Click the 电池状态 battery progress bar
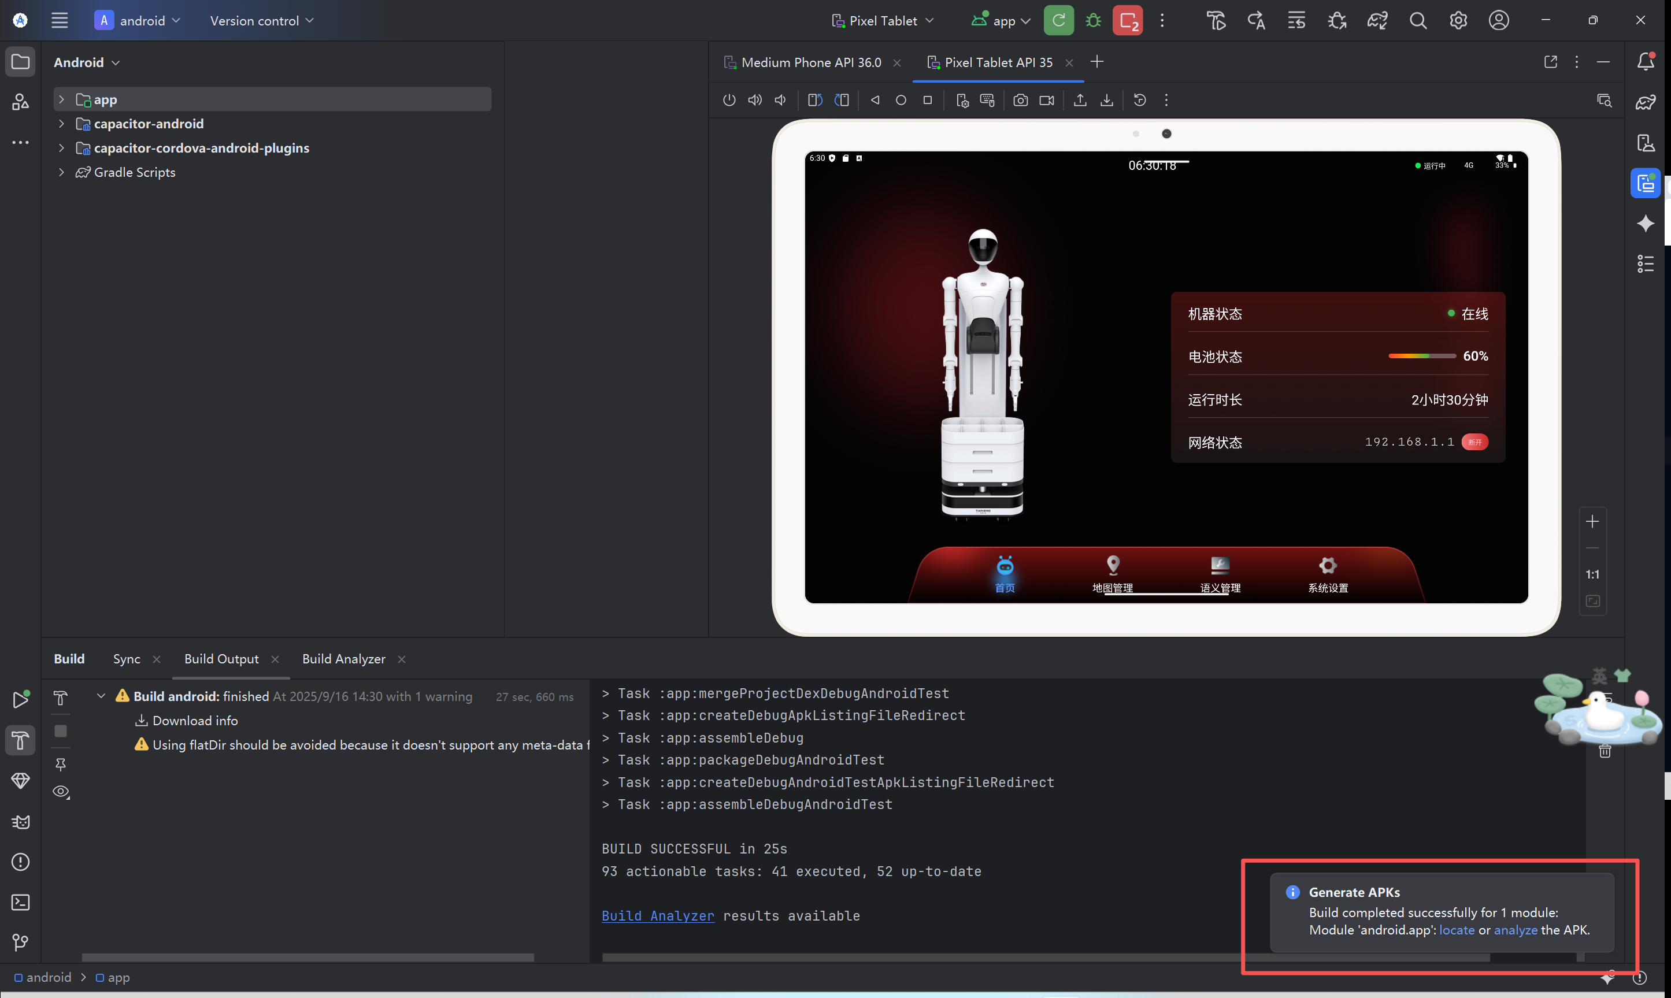The width and height of the screenshot is (1671, 998). click(x=1421, y=356)
